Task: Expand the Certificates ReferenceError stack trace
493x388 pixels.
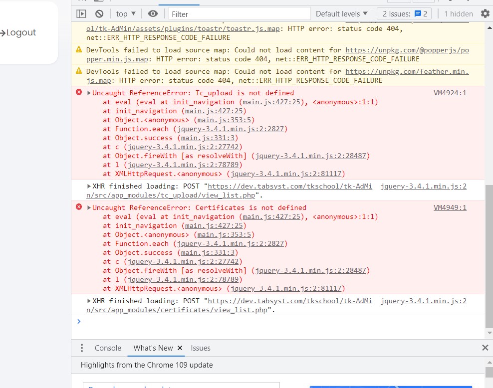Action: (89, 207)
